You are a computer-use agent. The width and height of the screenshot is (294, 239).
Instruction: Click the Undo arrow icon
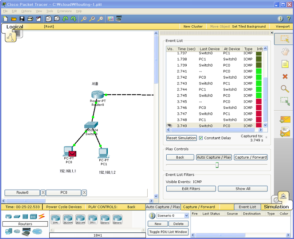pyautogui.click(x=65, y=19)
